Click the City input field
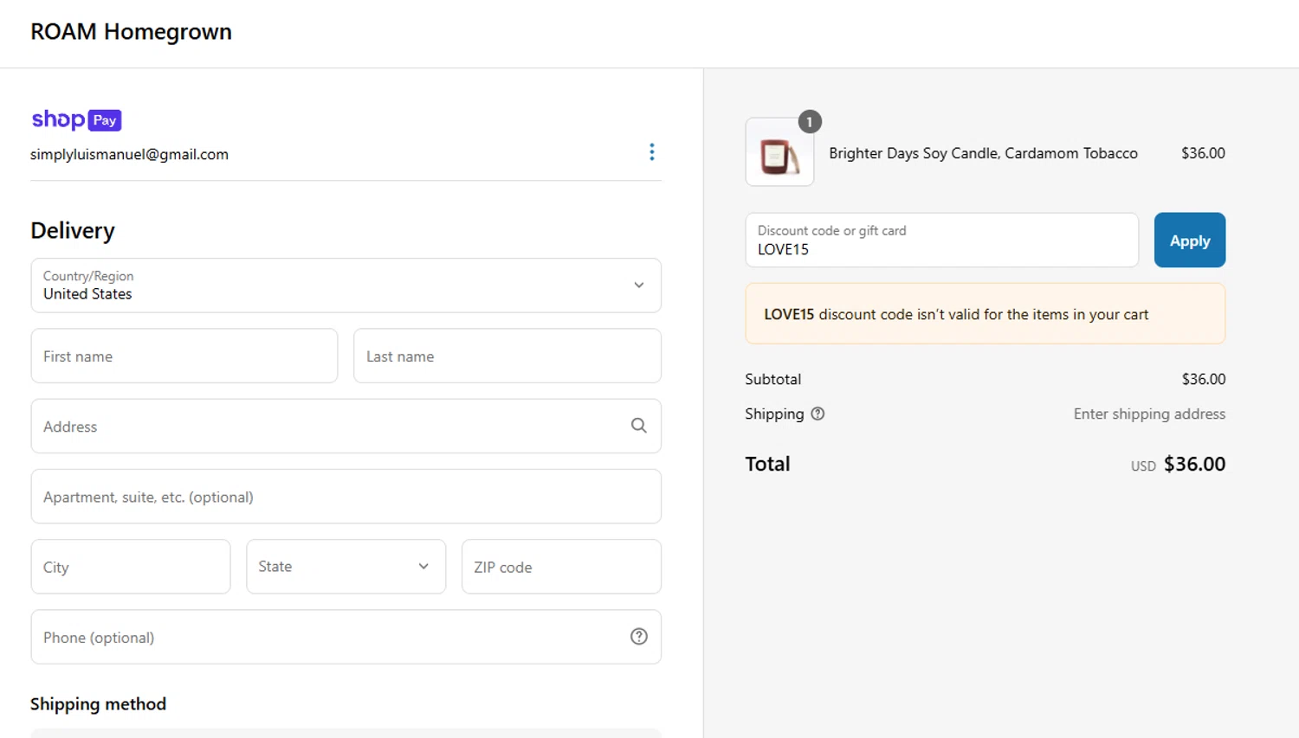This screenshot has height=738, width=1299. (131, 567)
